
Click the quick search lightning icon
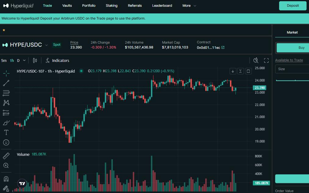click(x=256, y=60)
